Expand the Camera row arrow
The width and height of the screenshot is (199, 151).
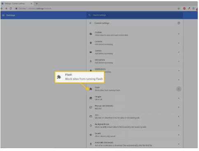(x=179, y=52)
